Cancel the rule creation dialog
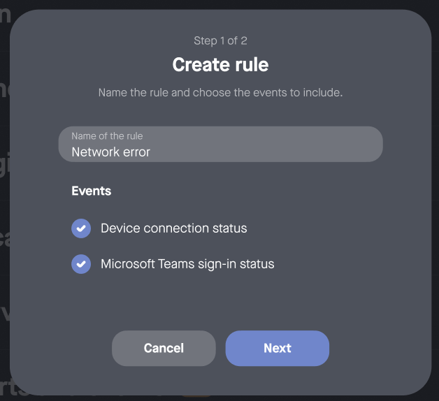 tap(164, 348)
